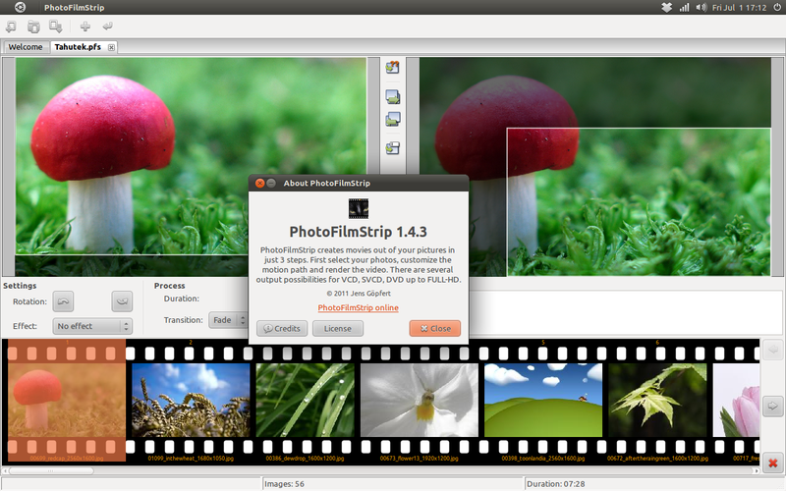Click the 00398_toonlandia_2560x1600.jpg filename
The height and width of the screenshot is (491, 786).
(x=543, y=459)
